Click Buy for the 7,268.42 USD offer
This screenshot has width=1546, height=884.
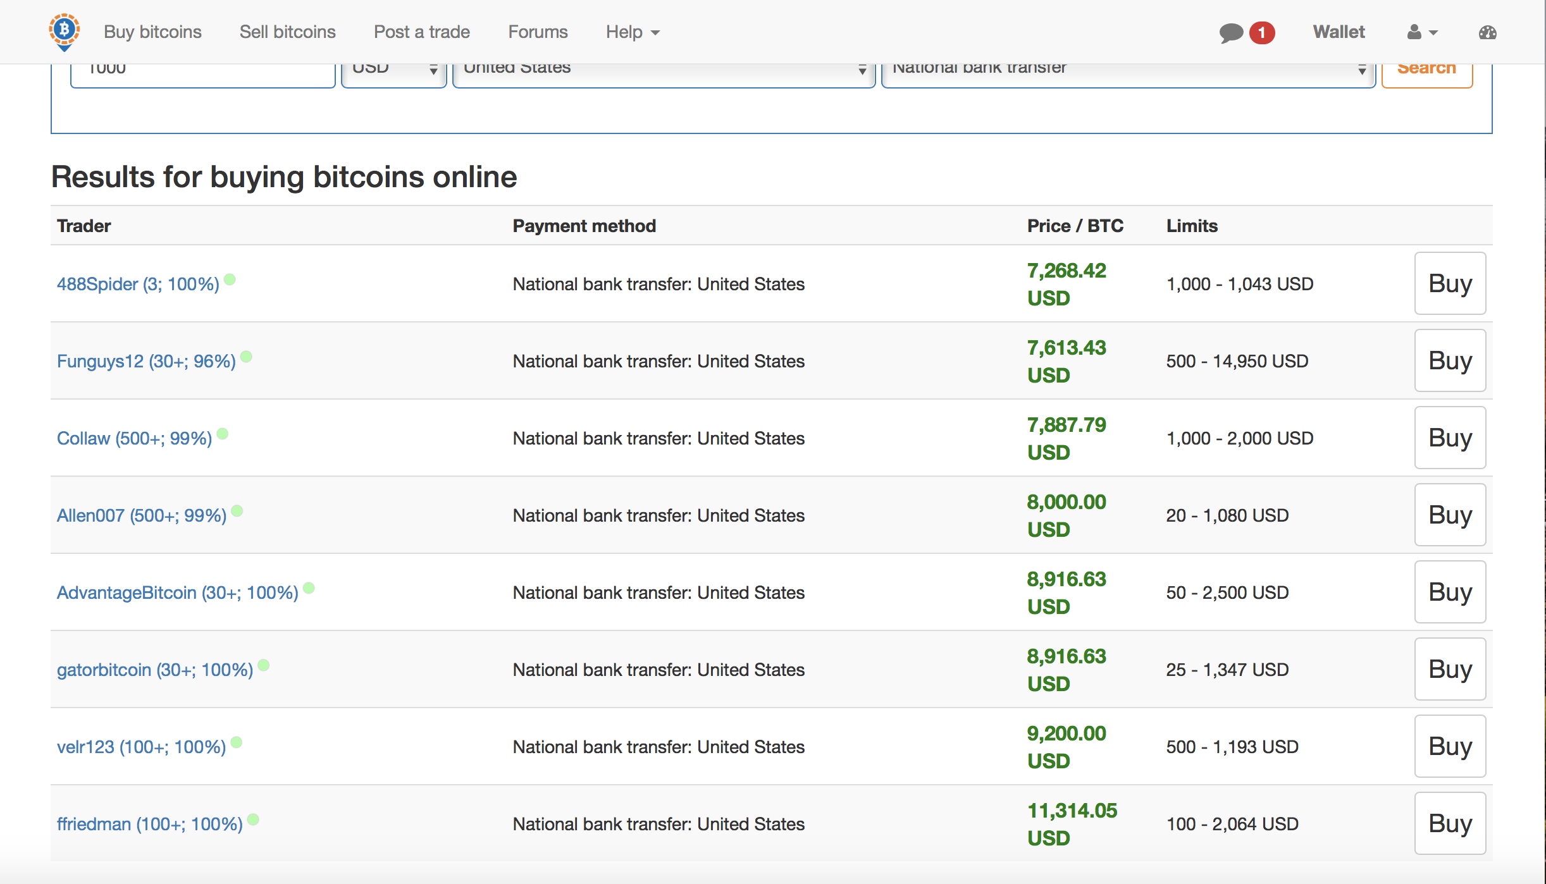(1449, 283)
